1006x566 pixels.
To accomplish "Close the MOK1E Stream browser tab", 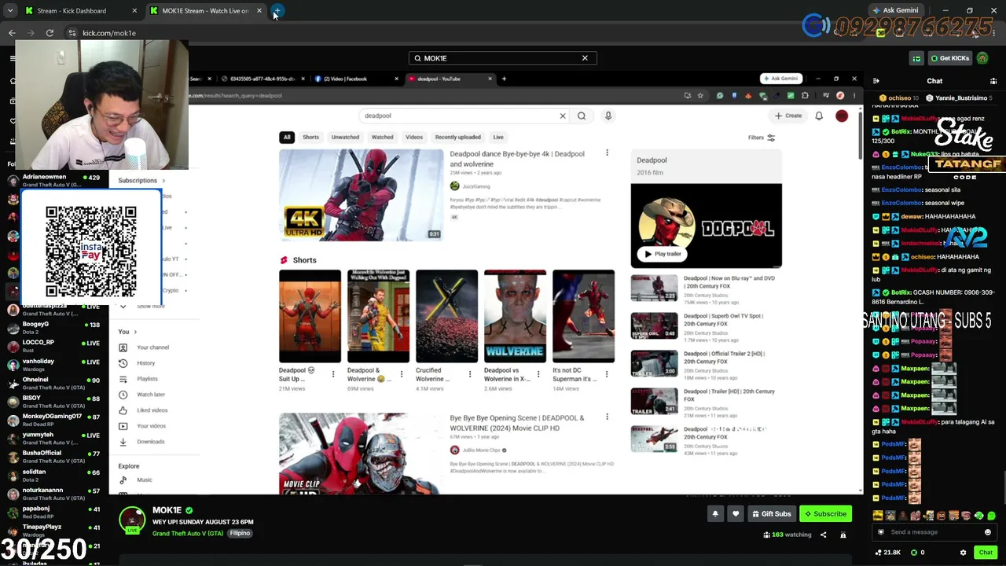I will tap(259, 11).
